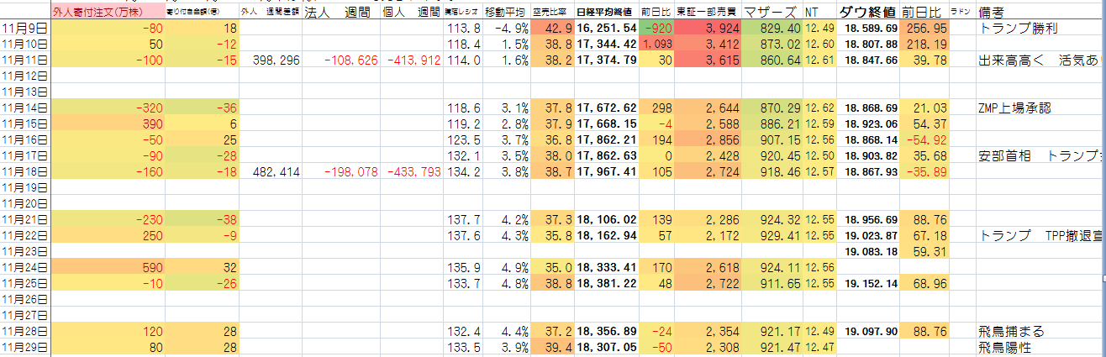Select the 11月29日 date cell
This screenshot has height=357, width=1106.
(x=25, y=347)
